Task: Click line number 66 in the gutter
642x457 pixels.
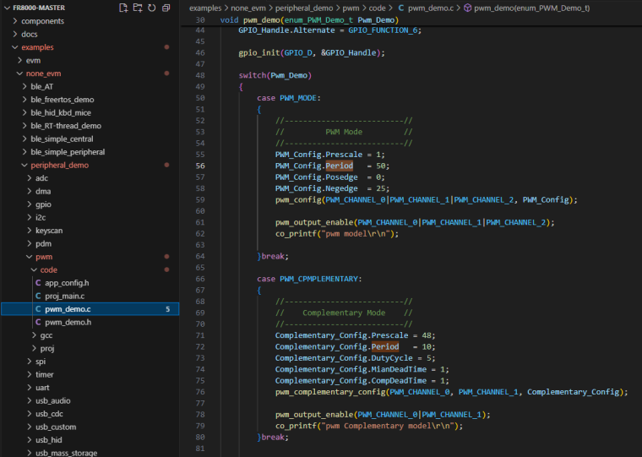Action: coord(200,278)
